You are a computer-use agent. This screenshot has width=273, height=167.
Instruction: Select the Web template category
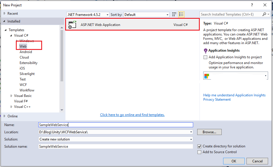click(x=23, y=46)
